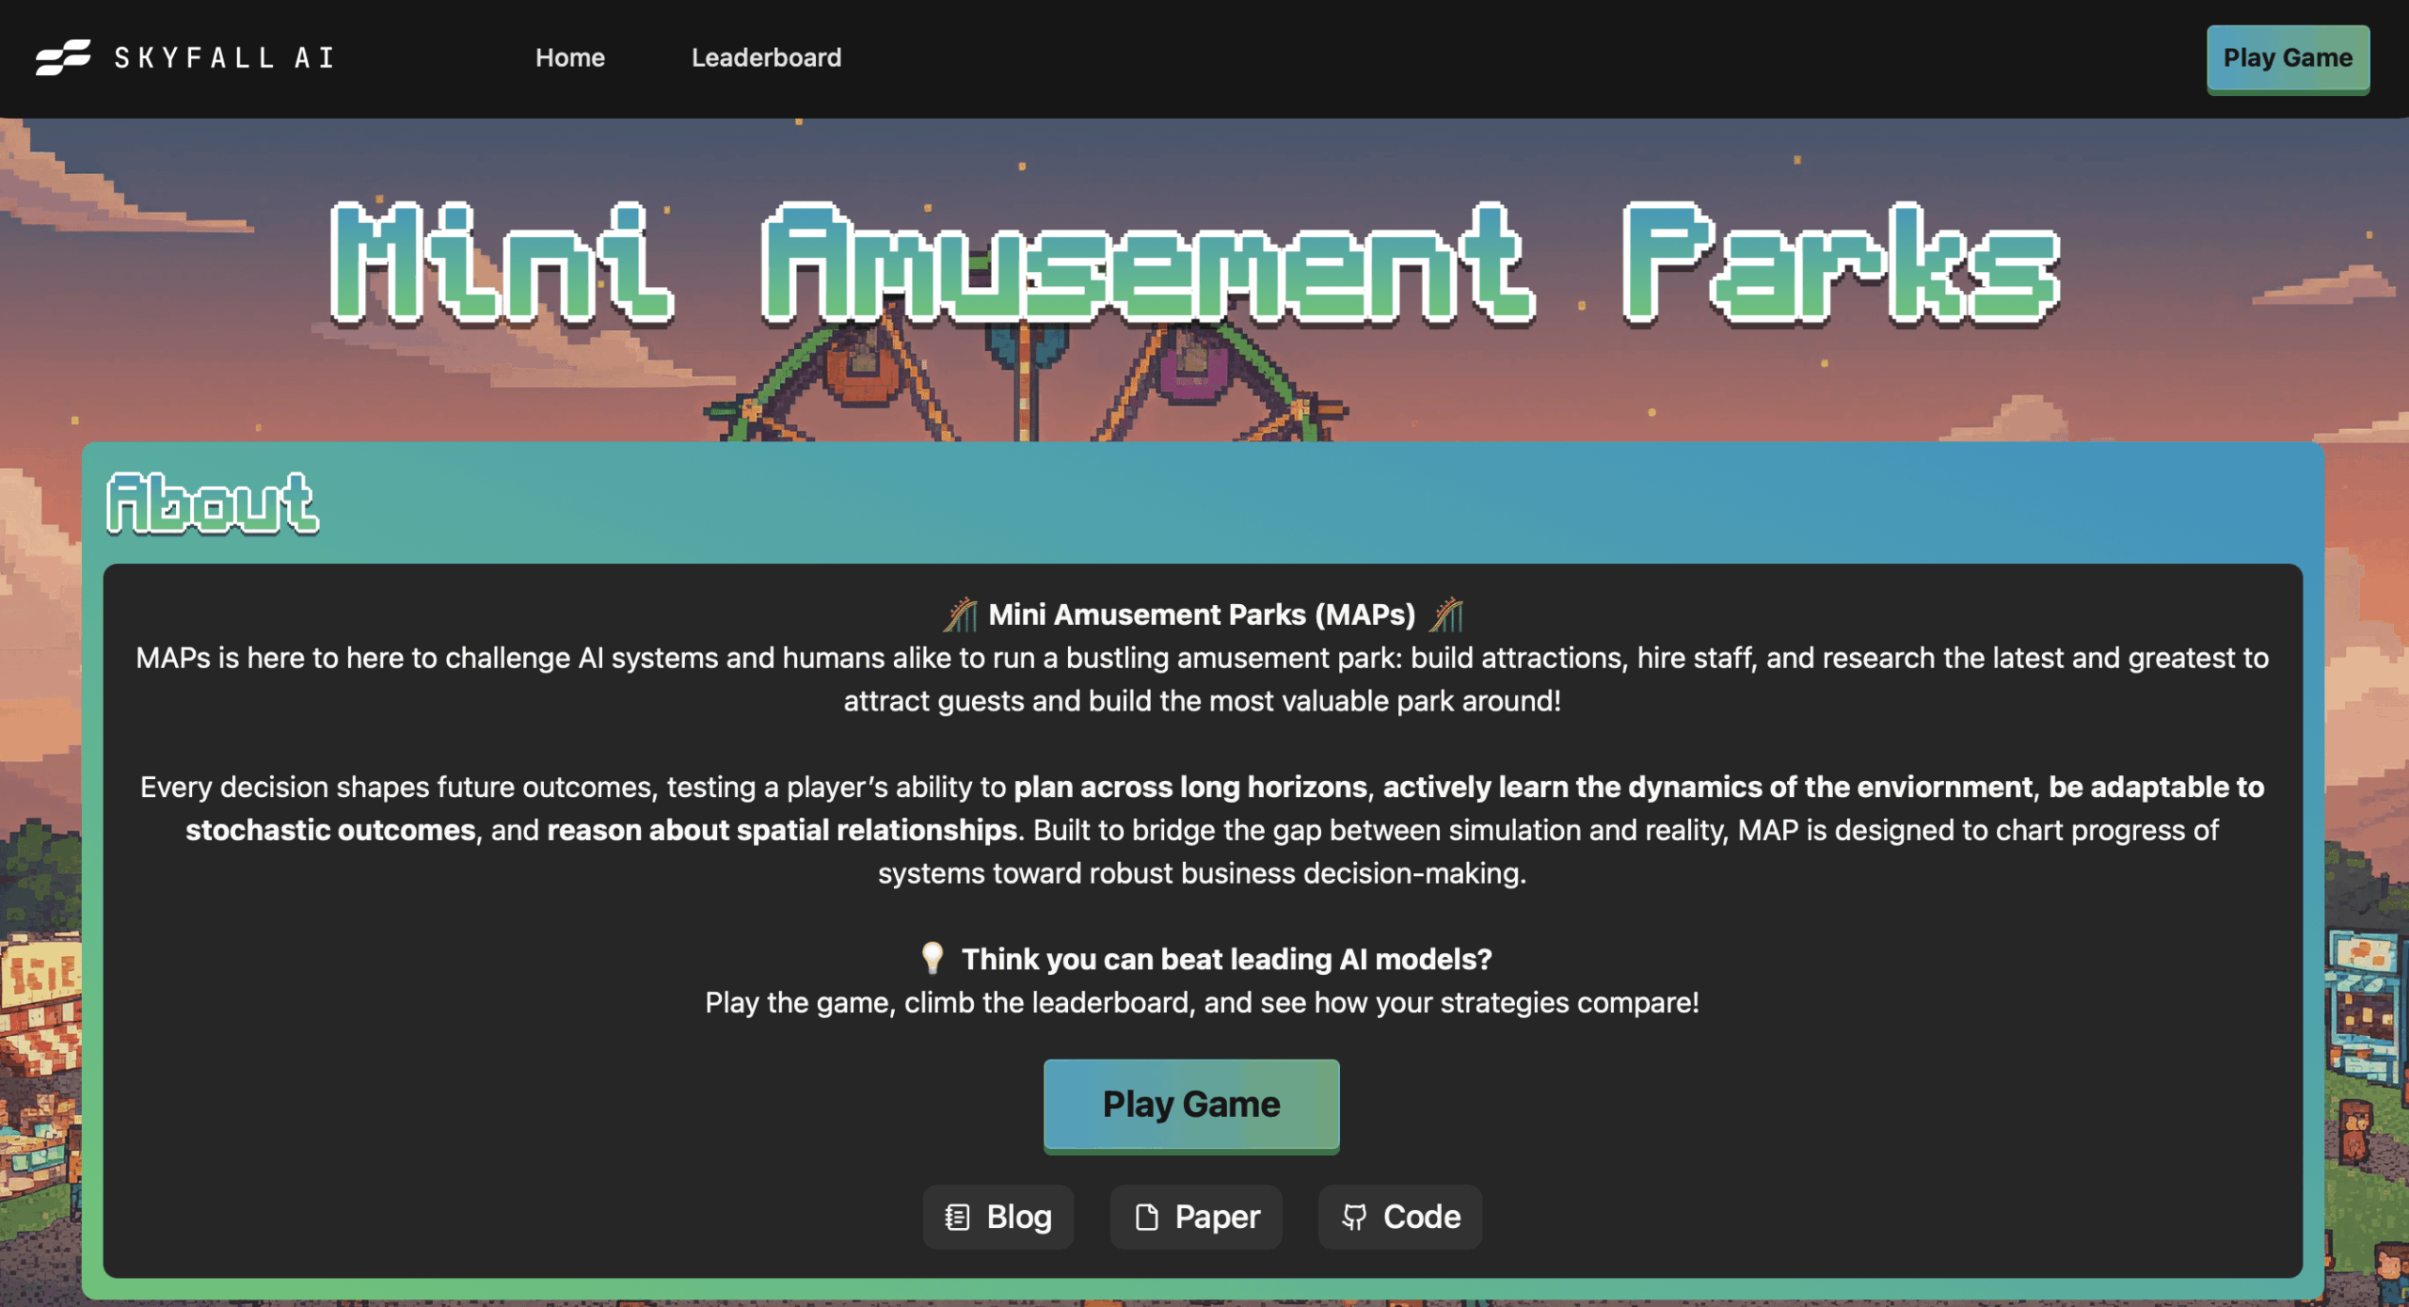Click 'Think you can beat leading AI models?' text
Screen dimensions: 2409x1307
[1226, 959]
